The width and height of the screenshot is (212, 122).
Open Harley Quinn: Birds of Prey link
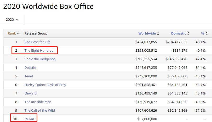(x=45, y=85)
